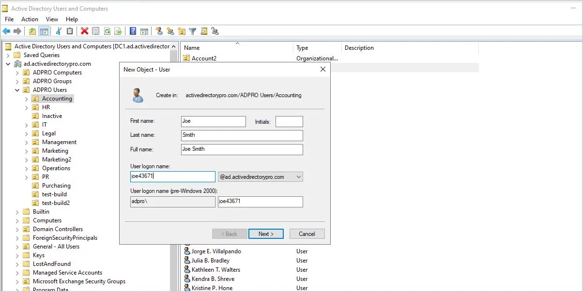Screen dimensions: 583x292
Task: Open the Action menu
Action: tap(30, 19)
